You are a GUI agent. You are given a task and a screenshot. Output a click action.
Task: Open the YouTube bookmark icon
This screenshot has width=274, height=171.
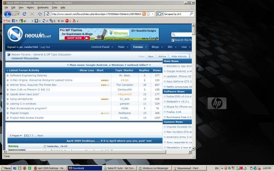click(74, 21)
